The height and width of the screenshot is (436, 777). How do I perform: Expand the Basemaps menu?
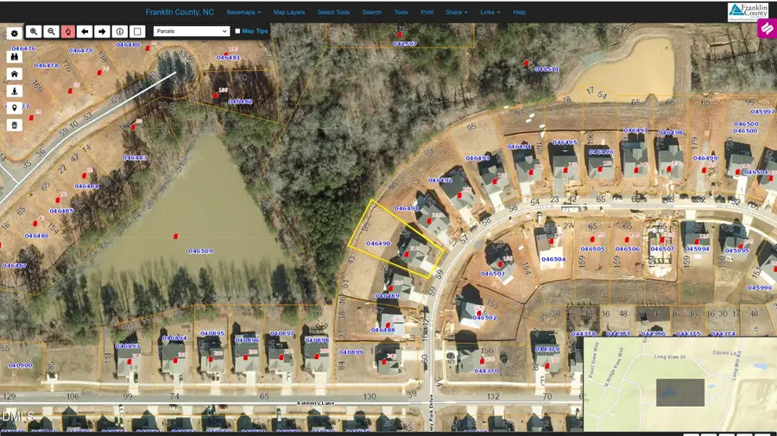(x=243, y=12)
